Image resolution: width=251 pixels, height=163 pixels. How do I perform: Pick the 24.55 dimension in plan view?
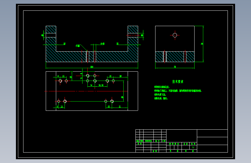101,85
